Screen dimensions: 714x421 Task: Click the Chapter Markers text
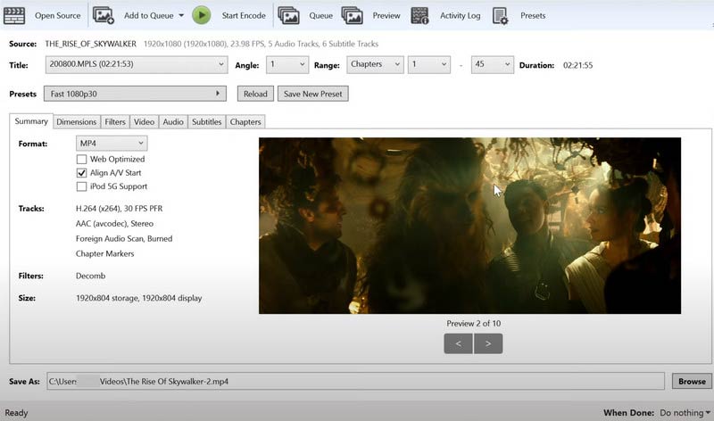(104, 253)
